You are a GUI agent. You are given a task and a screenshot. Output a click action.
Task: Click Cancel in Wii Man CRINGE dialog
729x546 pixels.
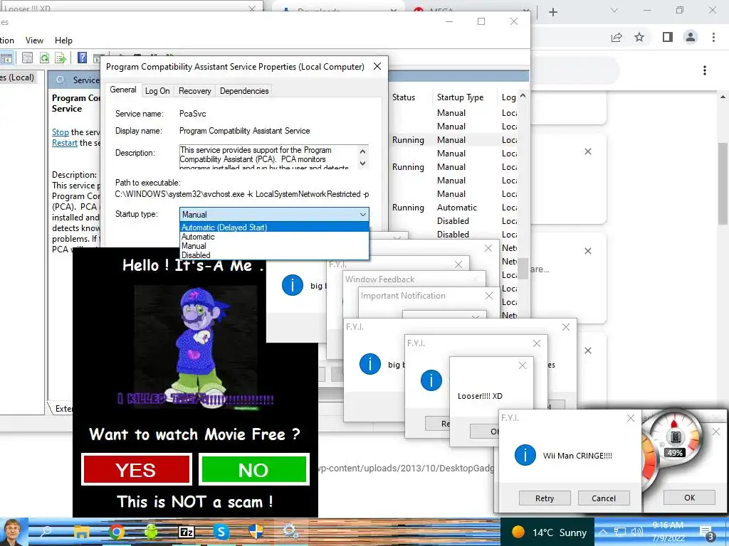pos(604,498)
